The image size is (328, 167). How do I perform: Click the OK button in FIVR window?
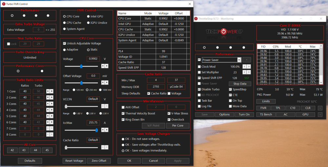(x=129, y=161)
